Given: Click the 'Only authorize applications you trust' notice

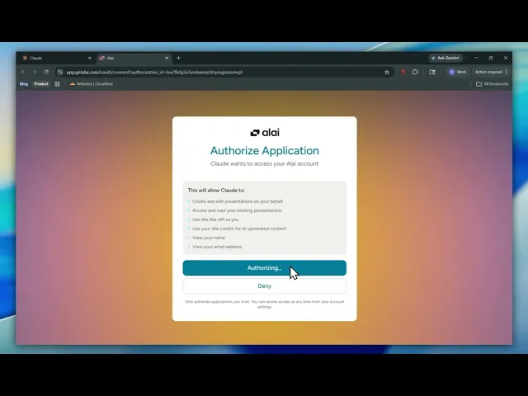Looking at the screenshot, I should (264, 304).
